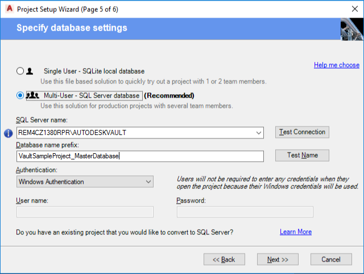Proceed with the Next button
This screenshot has height=274, width=364.
[x=278, y=259]
